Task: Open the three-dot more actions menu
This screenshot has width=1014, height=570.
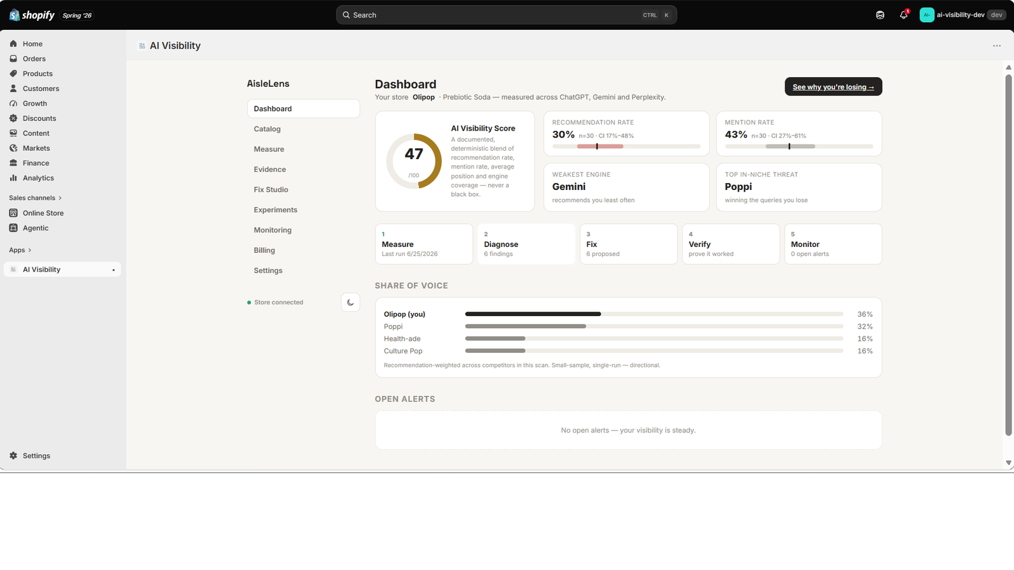Action: click(997, 46)
